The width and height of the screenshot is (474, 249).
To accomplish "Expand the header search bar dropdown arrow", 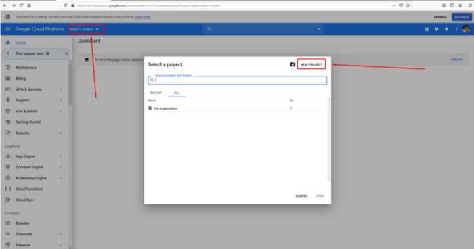I will pos(318,29).
